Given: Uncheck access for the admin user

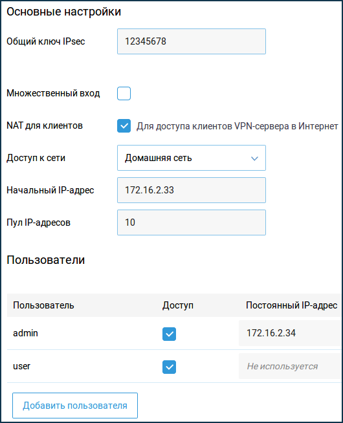Looking at the screenshot, I should [169, 334].
